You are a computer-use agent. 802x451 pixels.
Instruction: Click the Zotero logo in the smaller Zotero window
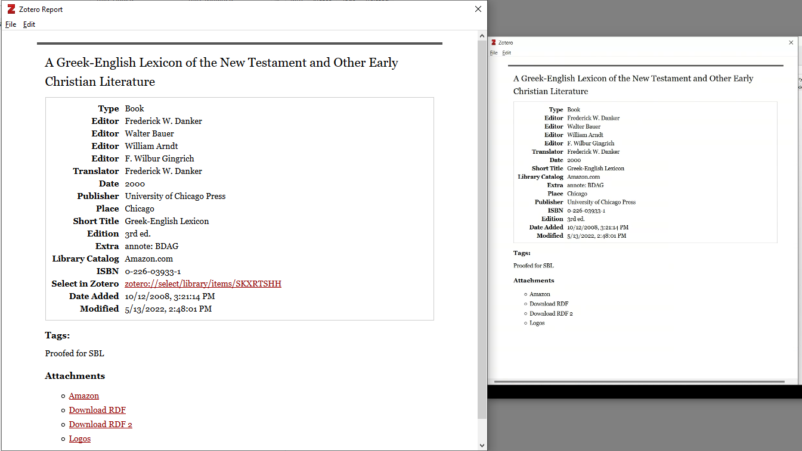tap(494, 43)
